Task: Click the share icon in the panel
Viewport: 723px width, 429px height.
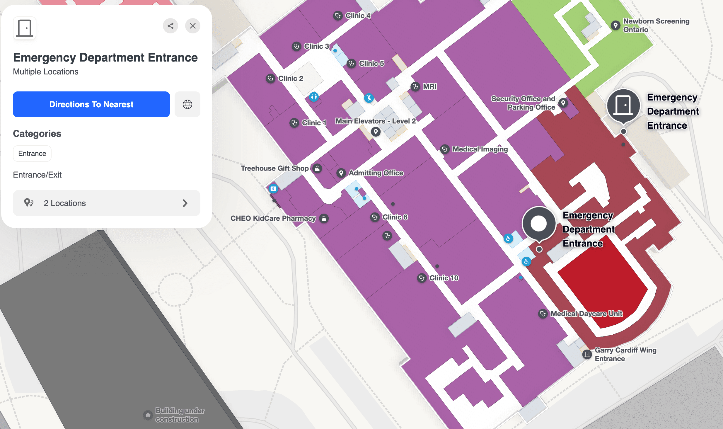Action: (170, 26)
